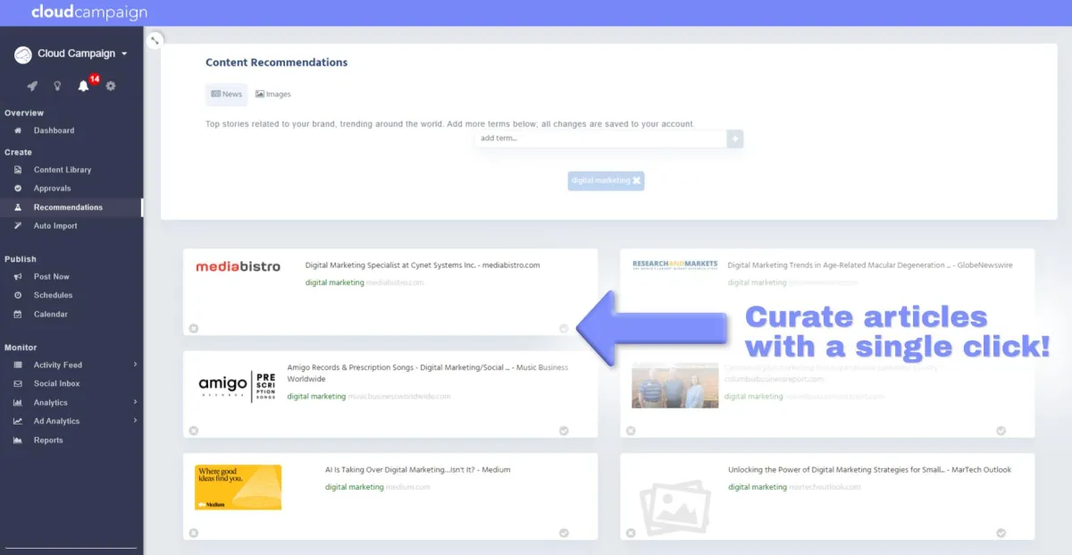Open the Digital Marketing Specialist at Cynet article
This screenshot has height=555, width=1072.
coord(423,265)
